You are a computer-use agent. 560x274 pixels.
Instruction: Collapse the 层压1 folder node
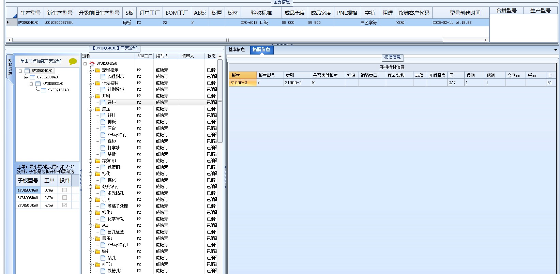click(x=91, y=239)
